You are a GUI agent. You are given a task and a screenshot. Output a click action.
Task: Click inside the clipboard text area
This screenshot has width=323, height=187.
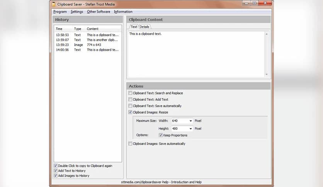tap(196, 54)
